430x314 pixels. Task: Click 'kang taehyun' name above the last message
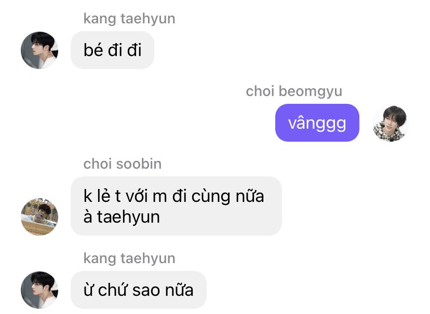click(x=129, y=258)
